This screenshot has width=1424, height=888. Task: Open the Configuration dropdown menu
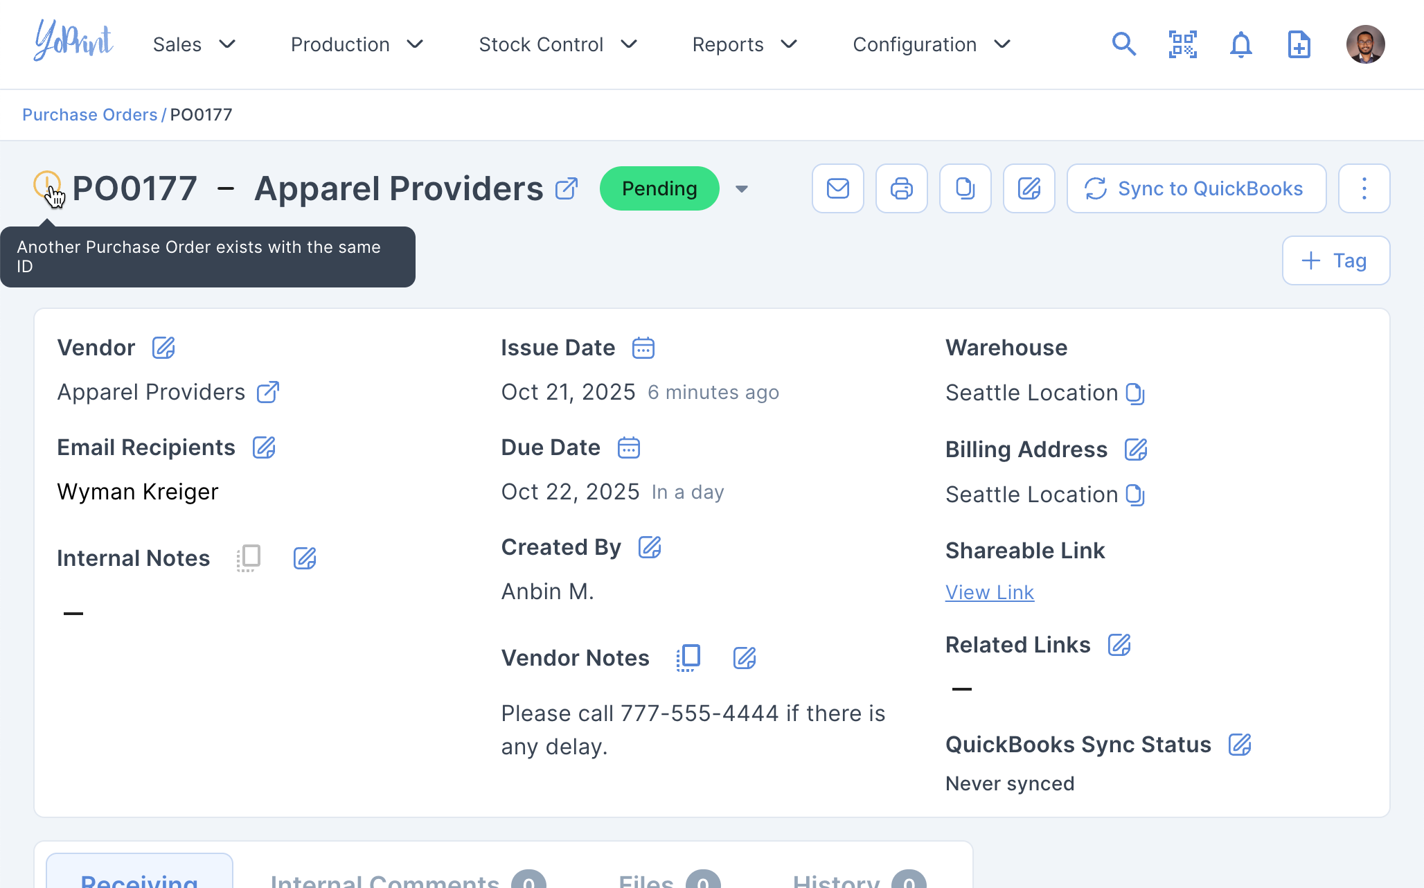point(931,44)
